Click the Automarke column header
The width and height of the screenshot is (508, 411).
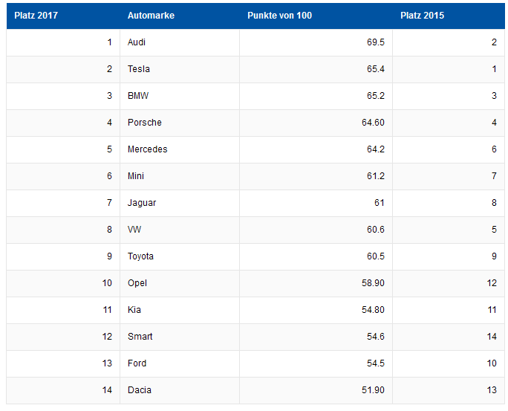coord(151,16)
